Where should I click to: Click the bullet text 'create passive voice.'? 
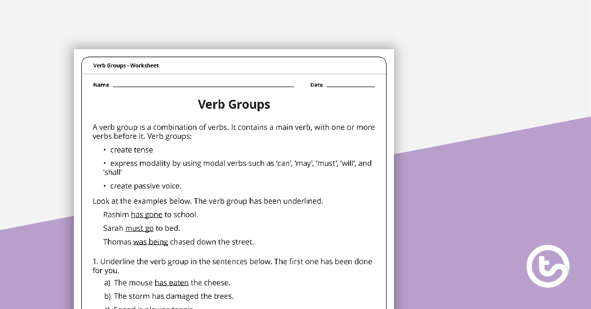click(146, 186)
